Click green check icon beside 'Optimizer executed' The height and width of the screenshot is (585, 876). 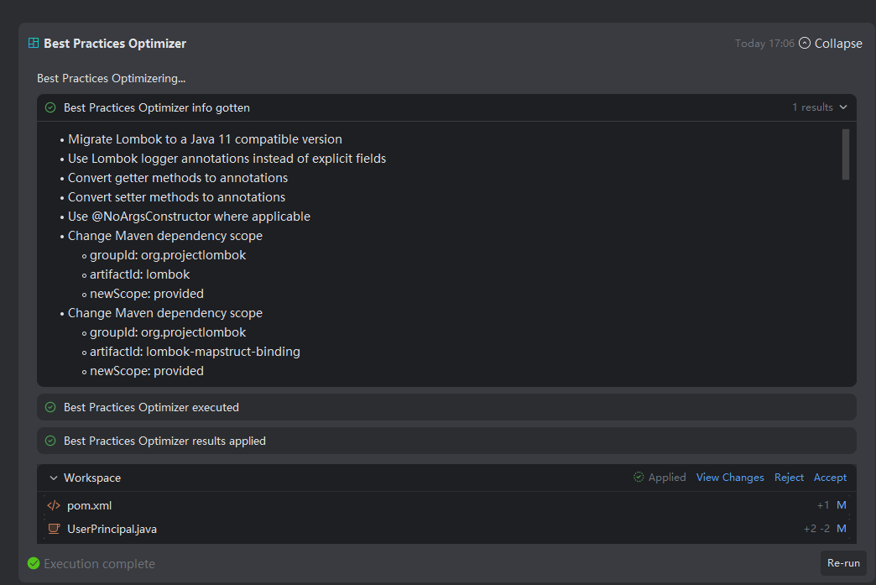point(50,407)
